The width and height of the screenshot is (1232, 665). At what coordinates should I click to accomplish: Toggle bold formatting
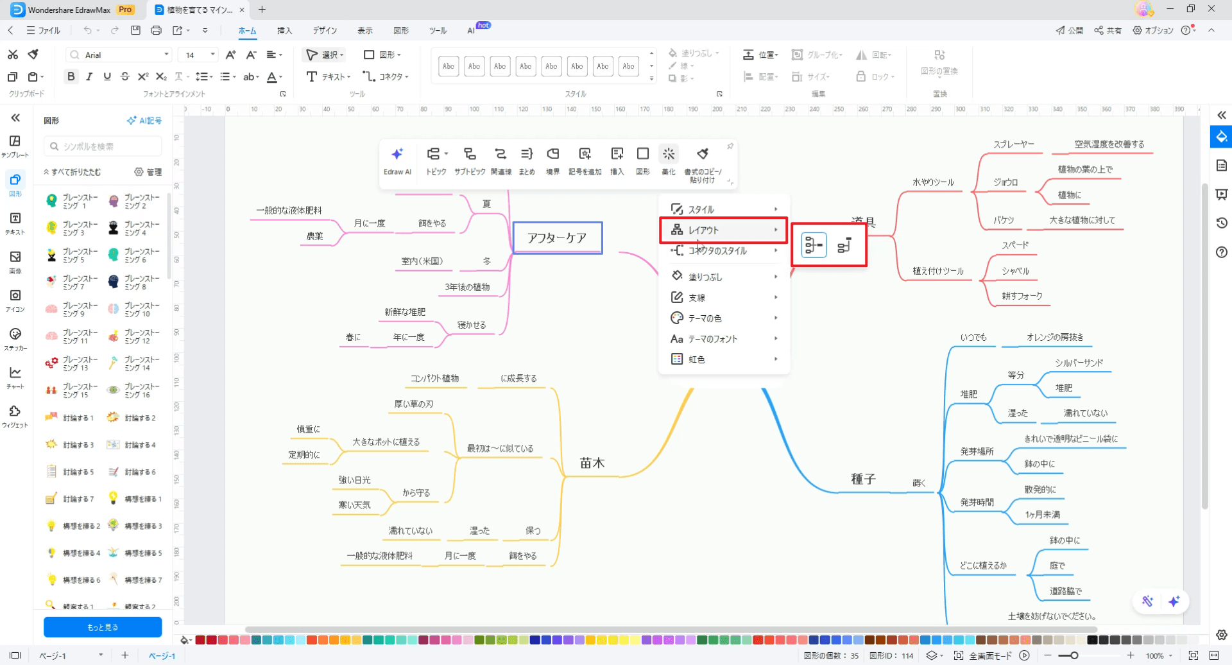(x=71, y=76)
